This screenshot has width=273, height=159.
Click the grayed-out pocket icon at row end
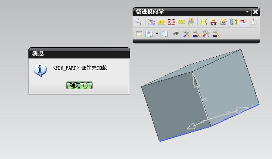253,22
